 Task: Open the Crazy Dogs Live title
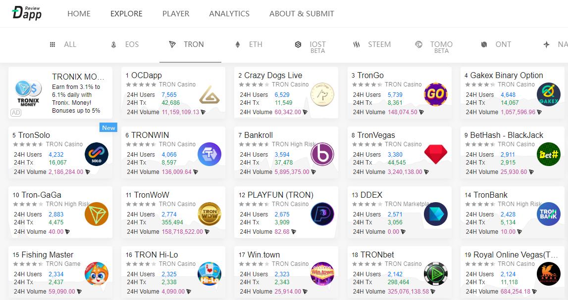(273, 75)
